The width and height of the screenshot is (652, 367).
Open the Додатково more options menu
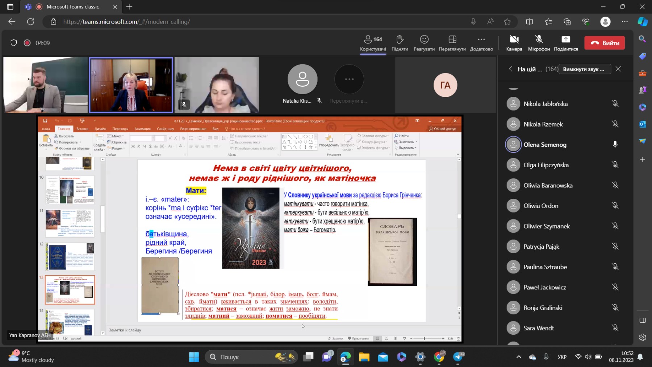(481, 43)
